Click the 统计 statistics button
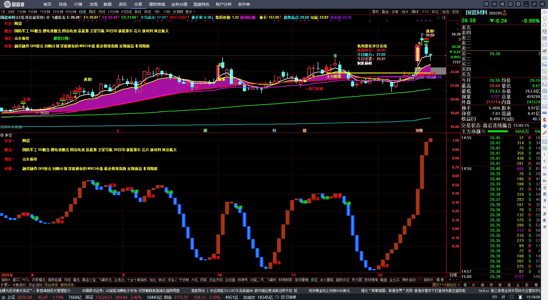 405,12
